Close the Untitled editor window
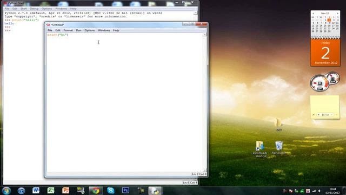 (x=202, y=24)
